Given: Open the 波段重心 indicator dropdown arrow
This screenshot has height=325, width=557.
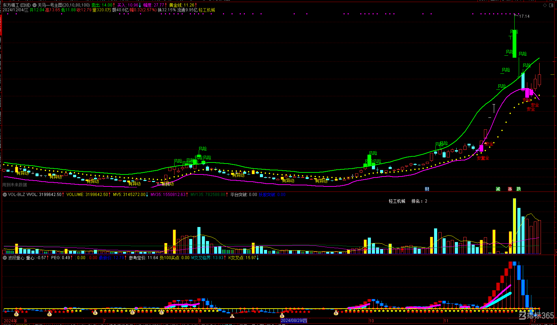Looking at the screenshot, I should [x=5, y=258].
